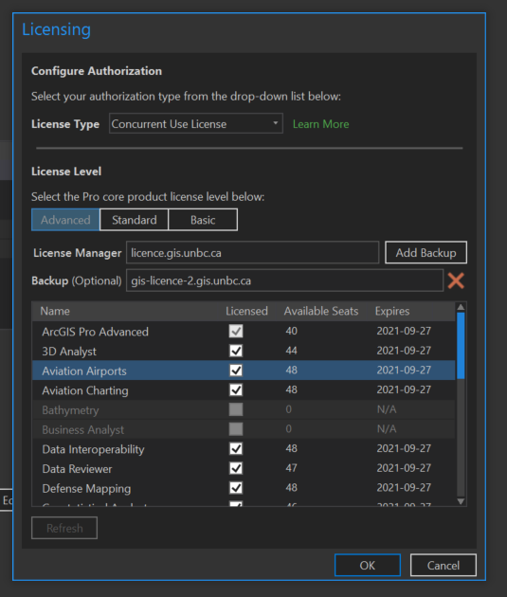This screenshot has width=507, height=597.
Task: Uncheck the Aviation Charting licensed checkbox
Action: tap(236, 389)
